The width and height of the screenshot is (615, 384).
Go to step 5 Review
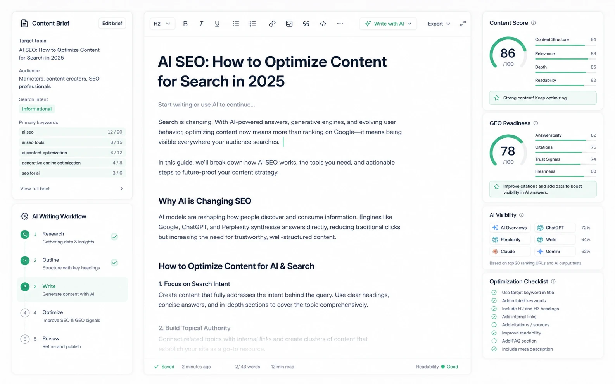pos(72,342)
